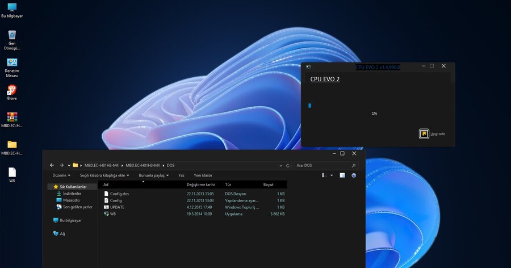
Task: Open the MBD.EC-H archive file on desktop
Action: tap(12, 118)
